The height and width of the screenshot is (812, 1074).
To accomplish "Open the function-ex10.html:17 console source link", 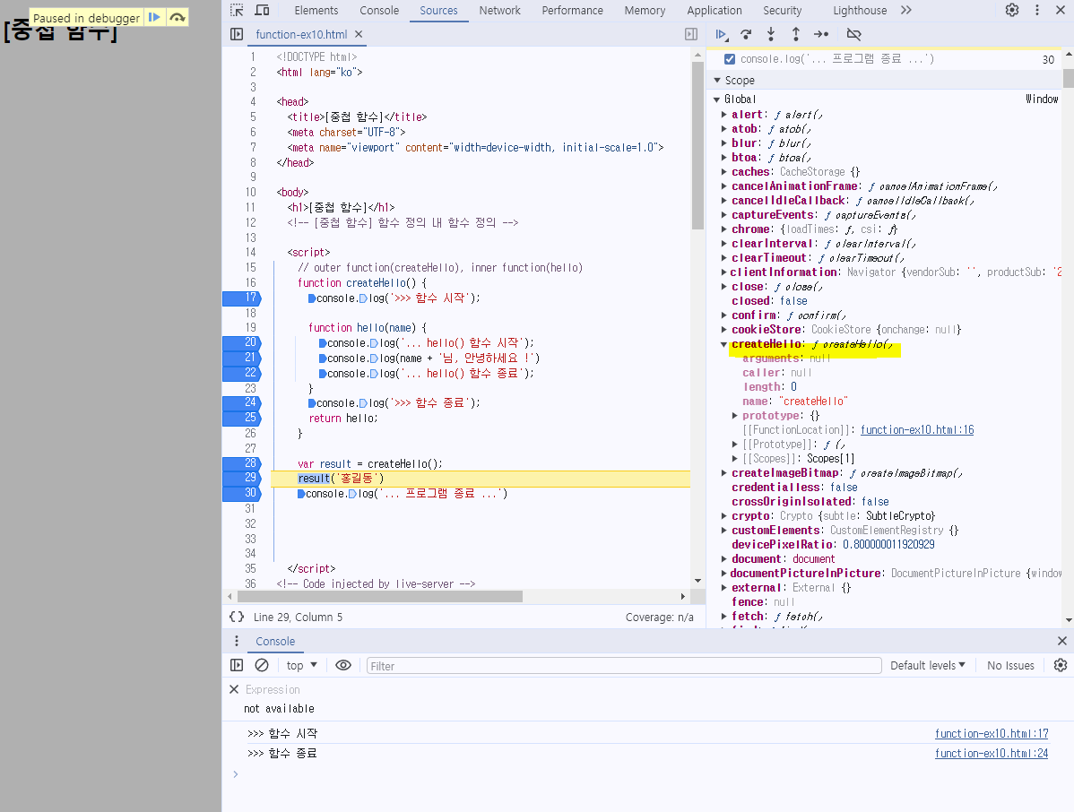I will [992, 733].
